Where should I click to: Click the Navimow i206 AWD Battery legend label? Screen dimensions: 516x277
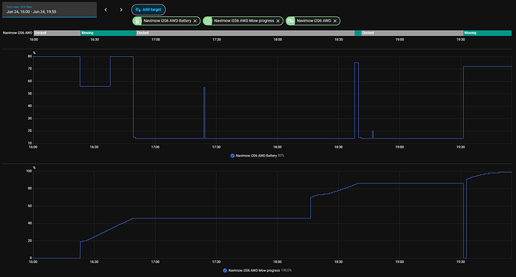257,156
